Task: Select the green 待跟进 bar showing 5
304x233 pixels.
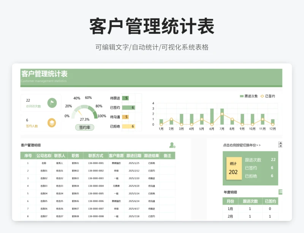Action: click(125, 98)
